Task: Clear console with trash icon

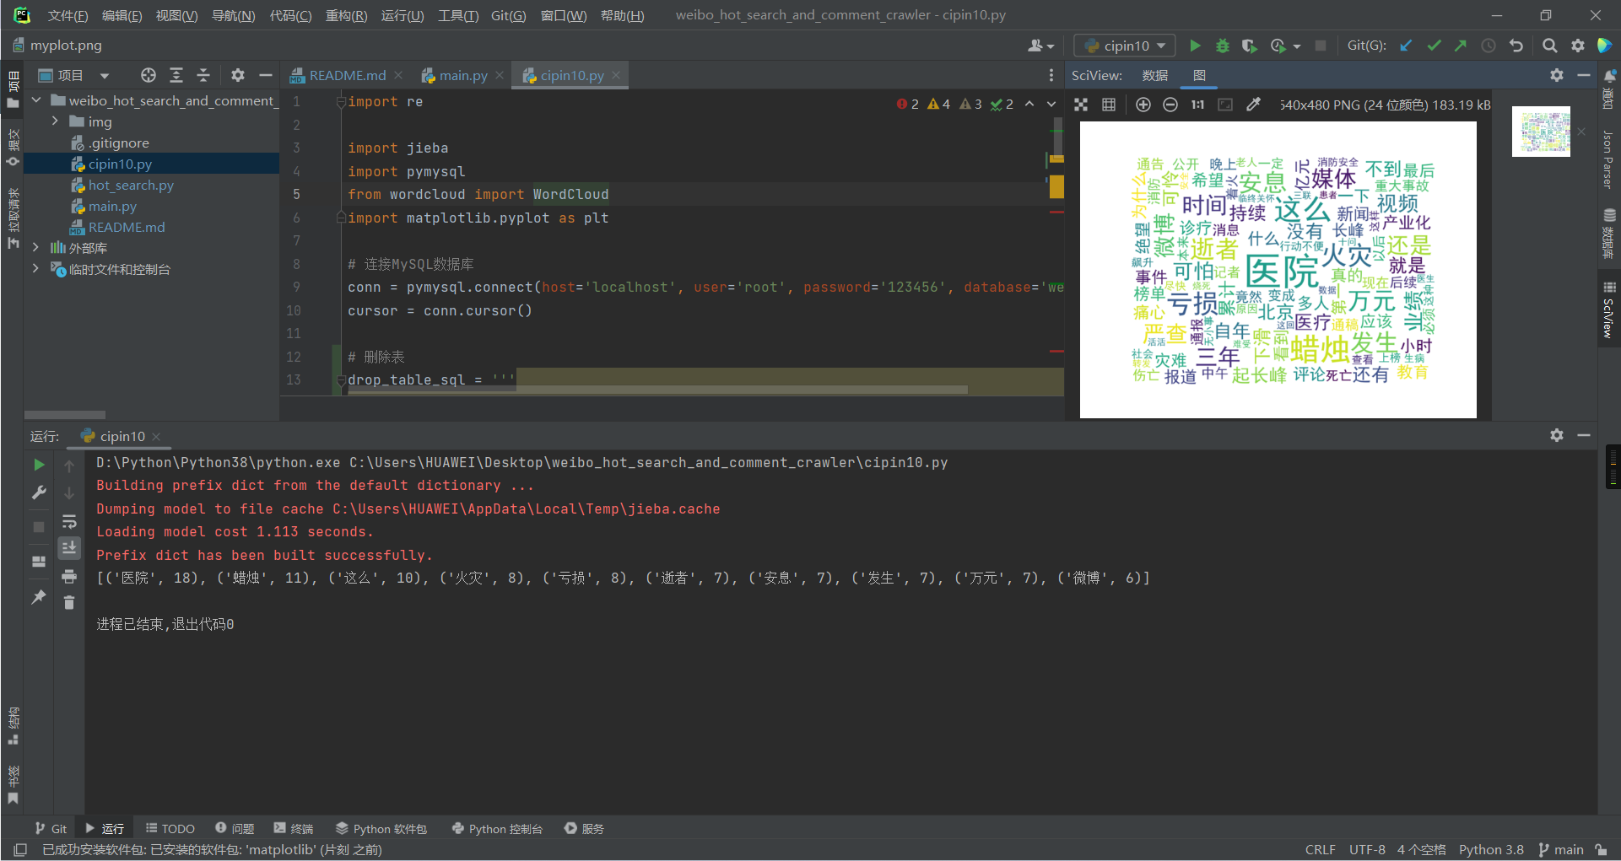Action: [69, 602]
